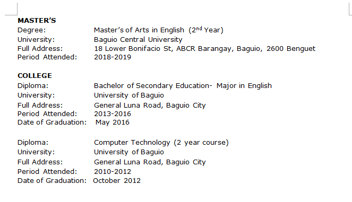Click the 'October 2012' graduation date

coord(117,181)
